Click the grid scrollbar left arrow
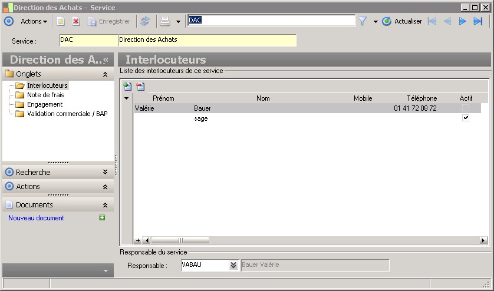The image size is (494, 291). click(147, 240)
